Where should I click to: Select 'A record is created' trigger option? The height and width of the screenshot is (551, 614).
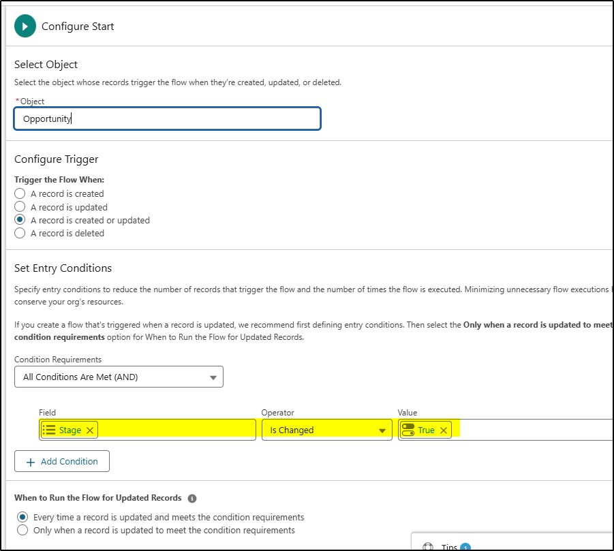pyautogui.click(x=20, y=193)
